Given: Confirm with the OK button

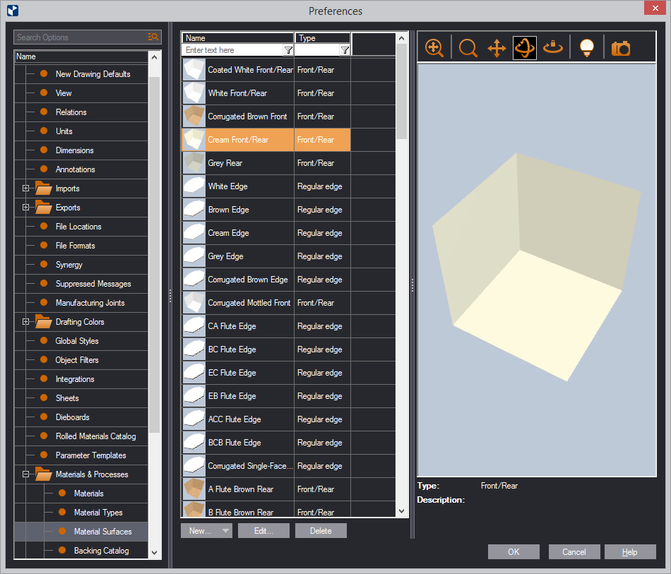Looking at the screenshot, I should pos(513,551).
